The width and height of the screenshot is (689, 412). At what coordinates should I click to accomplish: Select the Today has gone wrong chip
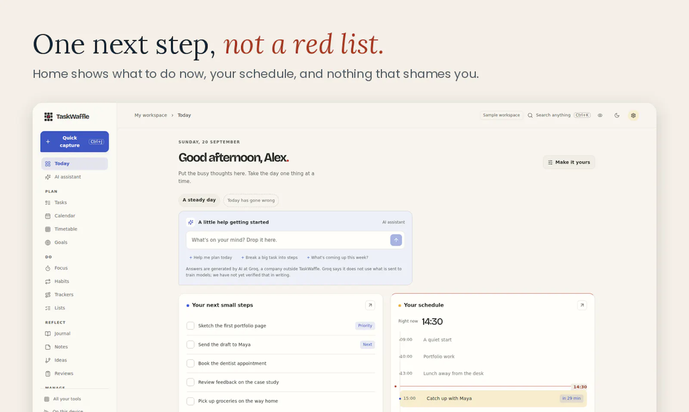[x=251, y=201]
